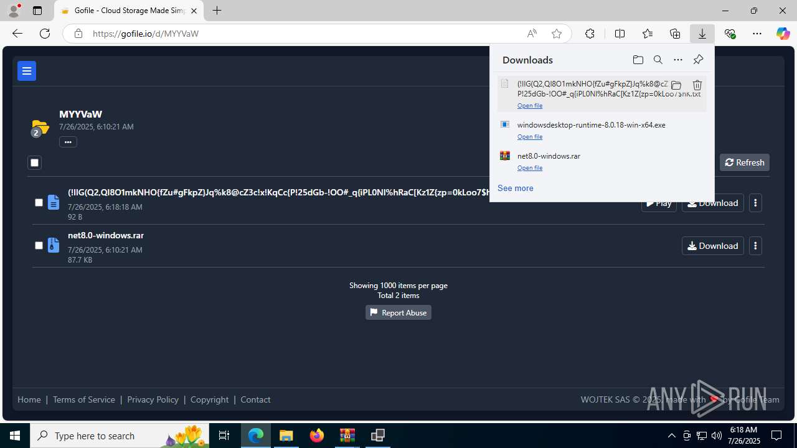This screenshot has width=797, height=448.
Task: Delete the txt download with the trash icon
Action: coord(697,85)
